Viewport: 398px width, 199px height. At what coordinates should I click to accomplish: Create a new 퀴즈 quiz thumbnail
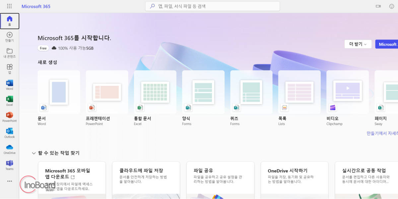(x=251, y=92)
